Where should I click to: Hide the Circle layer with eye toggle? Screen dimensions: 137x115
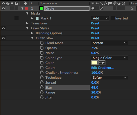(x=3, y=8)
